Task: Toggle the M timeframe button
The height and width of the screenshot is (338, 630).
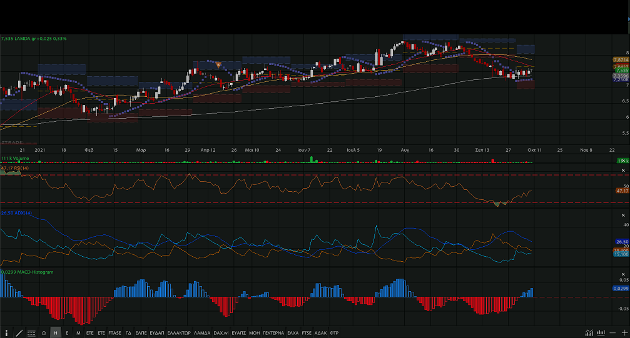Action: [x=78, y=333]
